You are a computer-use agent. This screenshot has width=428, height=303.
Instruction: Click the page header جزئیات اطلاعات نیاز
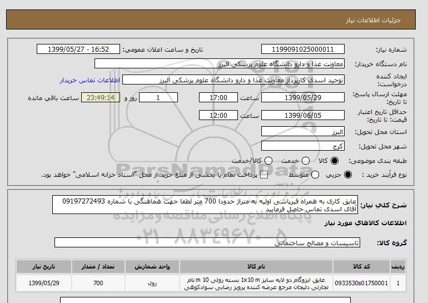click(373, 20)
